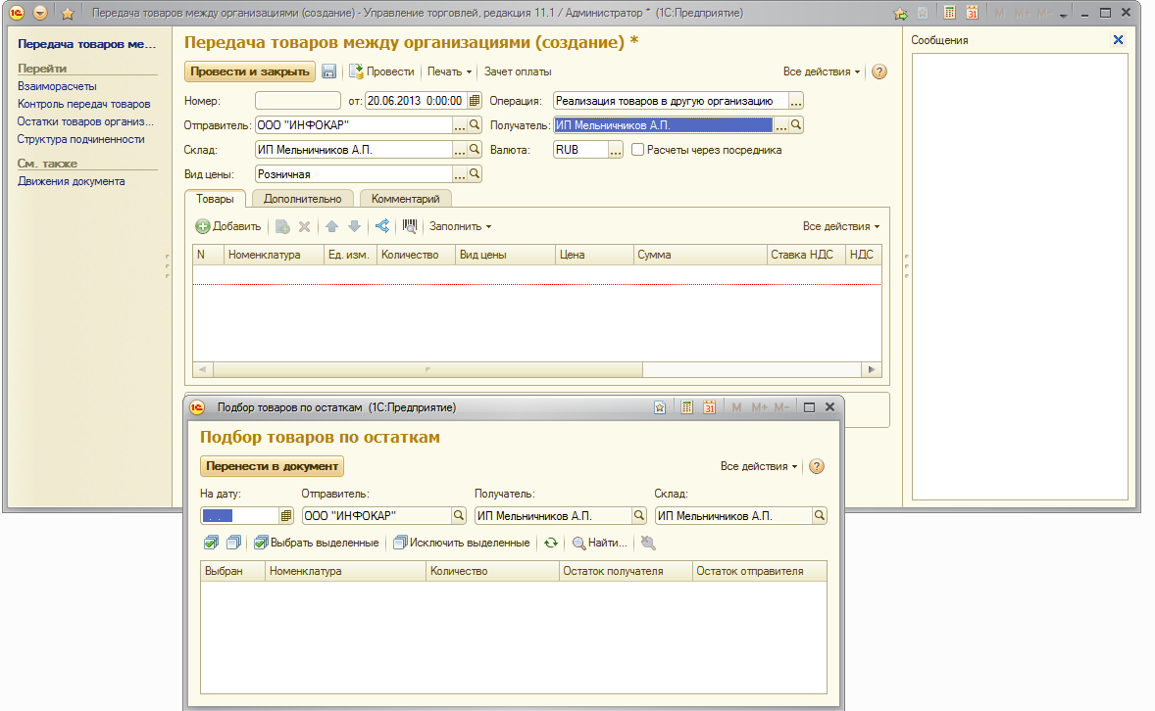Toggle Расчеты через посредника checkbox
Viewport: 1155px width, 711px height.
[x=638, y=150]
